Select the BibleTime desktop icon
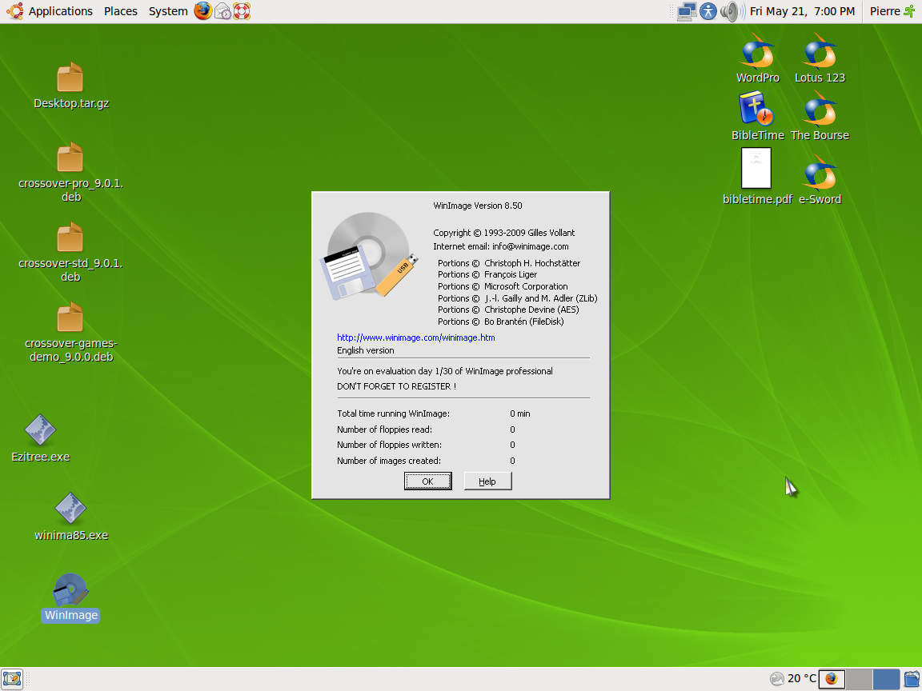This screenshot has width=922, height=691. 756,110
